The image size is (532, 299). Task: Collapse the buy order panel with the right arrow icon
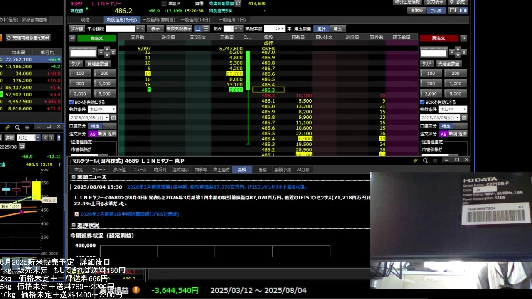tap(464, 38)
